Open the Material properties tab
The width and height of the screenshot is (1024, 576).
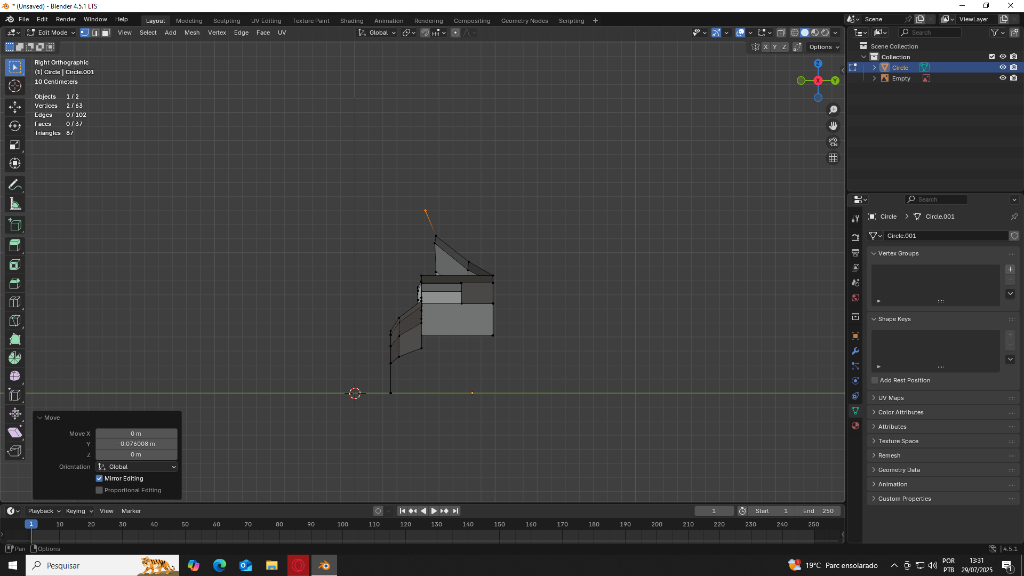(x=855, y=426)
